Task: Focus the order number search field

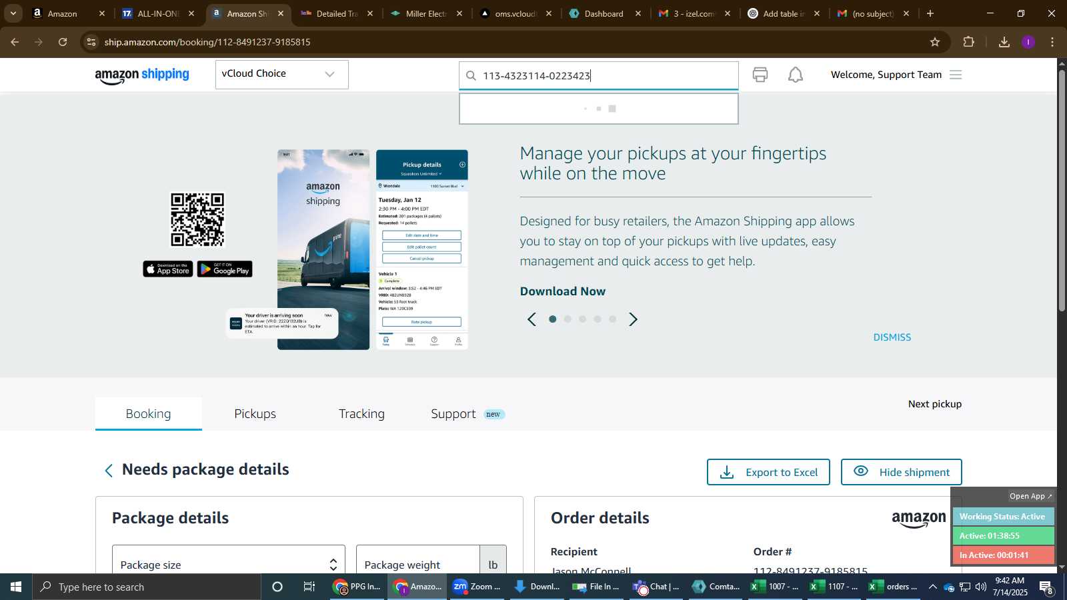Action: pos(599,75)
